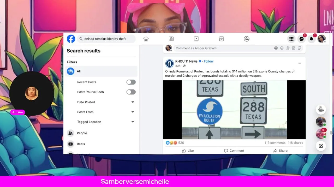View the 118 shares
This screenshot has width=334, height=187.
tap(295, 143)
